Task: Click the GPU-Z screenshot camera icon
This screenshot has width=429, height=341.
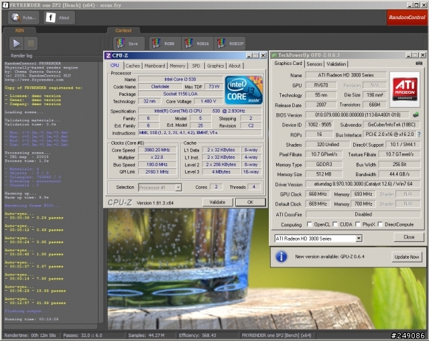Action: pyautogui.click(x=419, y=64)
